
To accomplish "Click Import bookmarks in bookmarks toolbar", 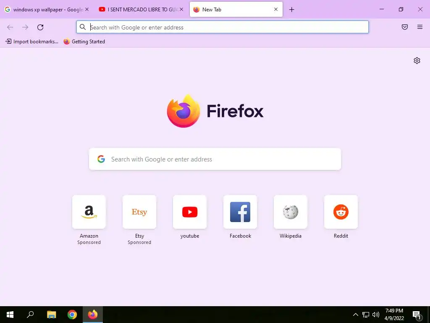I will [x=32, y=42].
